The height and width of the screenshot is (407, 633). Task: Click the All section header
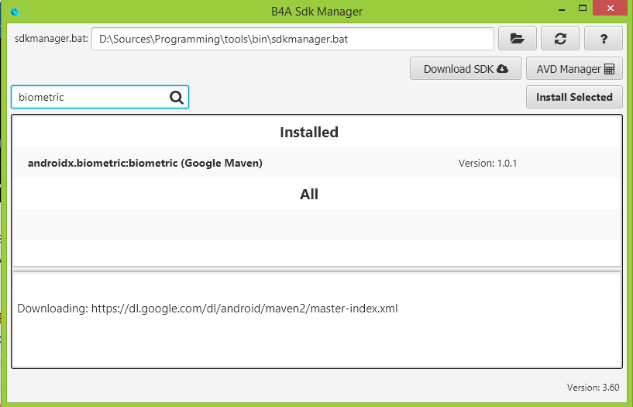pos(309,195)
